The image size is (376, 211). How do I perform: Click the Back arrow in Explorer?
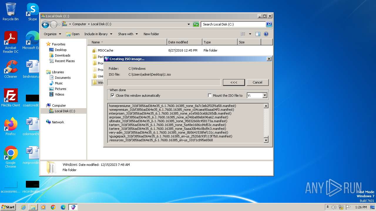[x=45, y=24]
